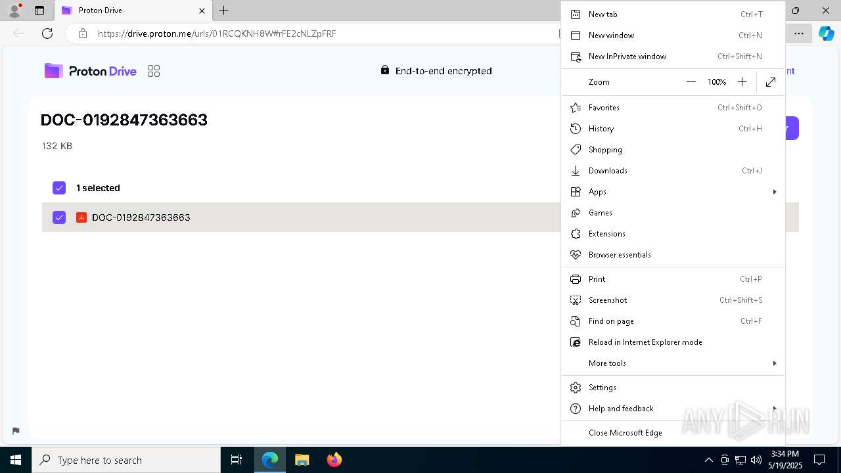The image size is (841, 473).
Task: Click the Proton Drive logo
Action: coord(91,71)
